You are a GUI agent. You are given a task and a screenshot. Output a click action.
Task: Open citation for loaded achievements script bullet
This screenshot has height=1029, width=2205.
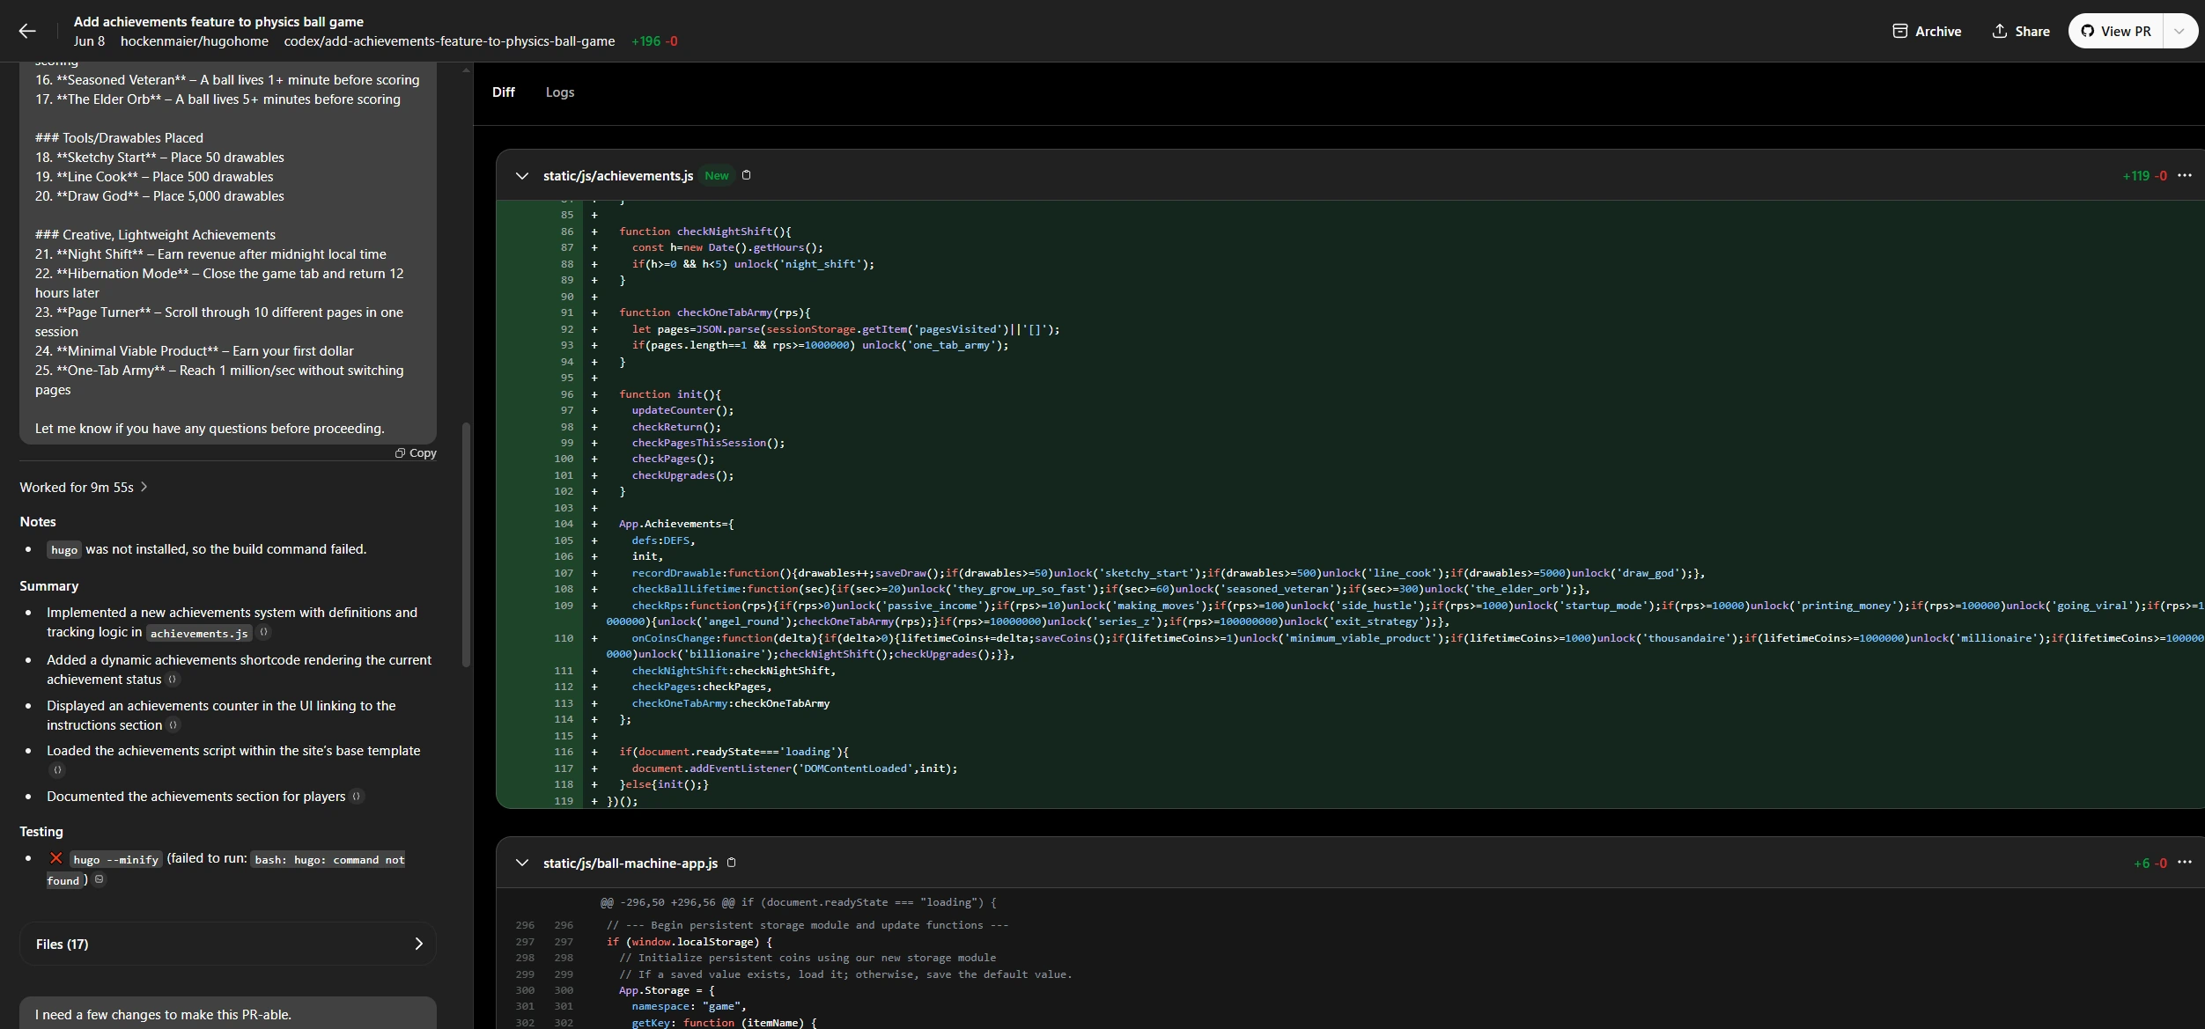click(x=57, y=770)
